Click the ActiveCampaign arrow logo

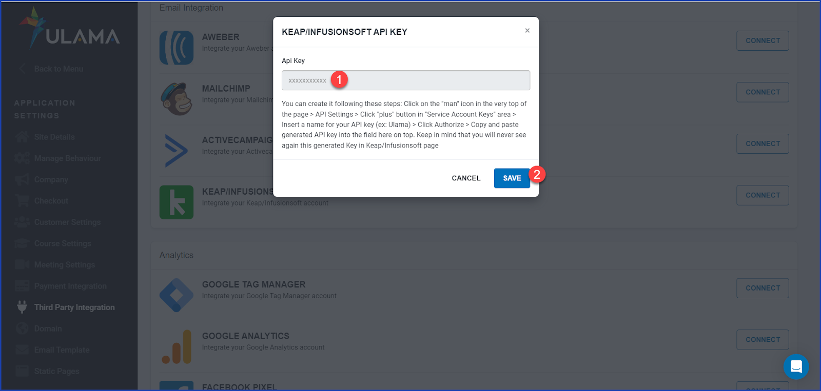click(x=177, y=151)
